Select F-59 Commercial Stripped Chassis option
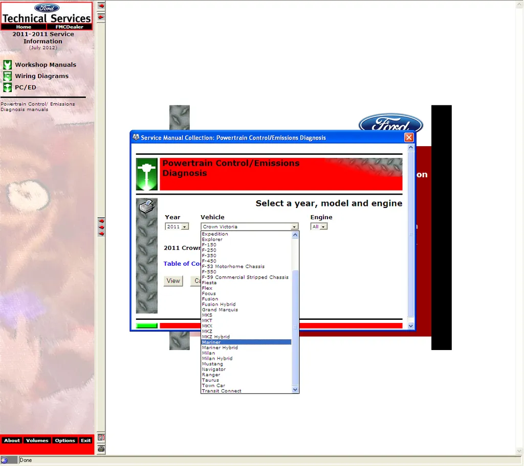This screenshot has width=524, height=466. pos(246,277)
